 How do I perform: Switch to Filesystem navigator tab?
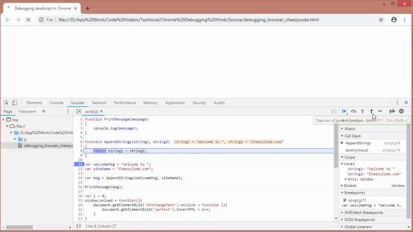pyautogui.click(x=27, y=111)
